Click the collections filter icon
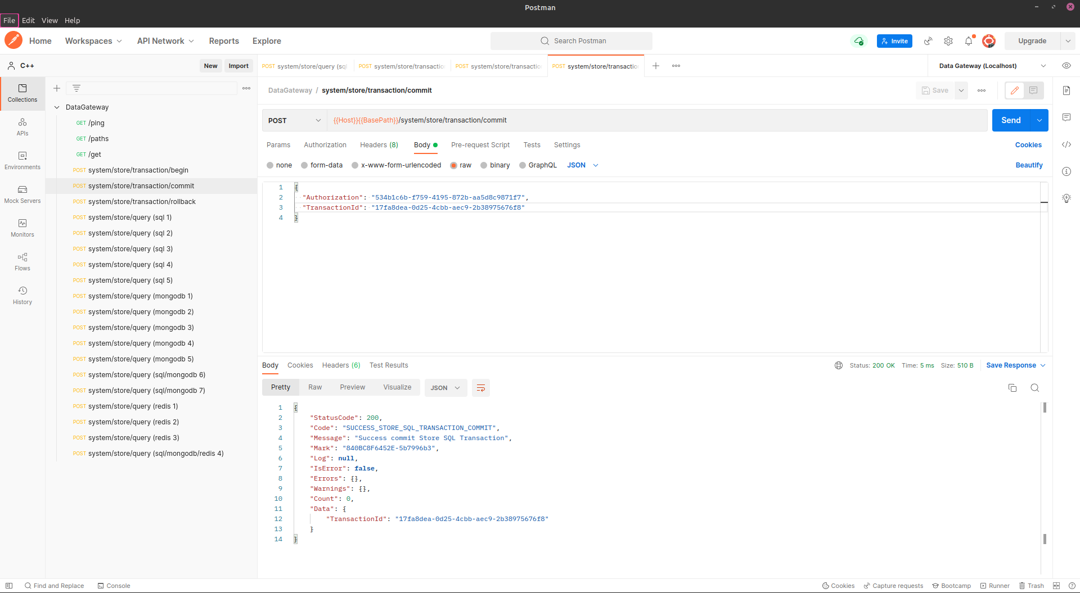1080x593 pixels. pyautogui.click(x=76, y=88)
